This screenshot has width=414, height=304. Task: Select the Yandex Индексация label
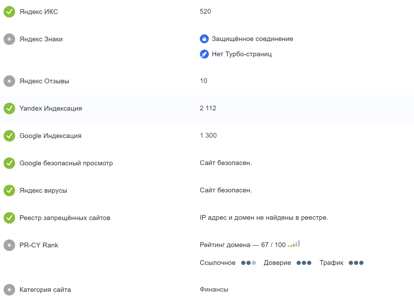point(51,108)
